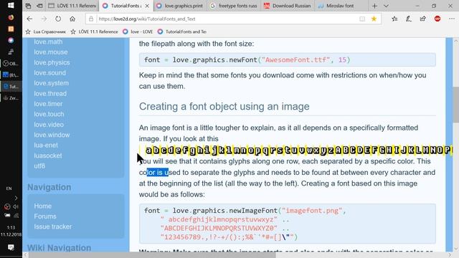This screenshot has height=258, width=459.
Task: Open Edge Settings and more menu
Action: (x=452, y=19)
